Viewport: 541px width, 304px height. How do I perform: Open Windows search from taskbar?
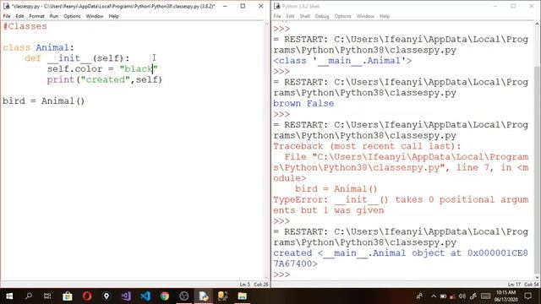coord(29,296)
